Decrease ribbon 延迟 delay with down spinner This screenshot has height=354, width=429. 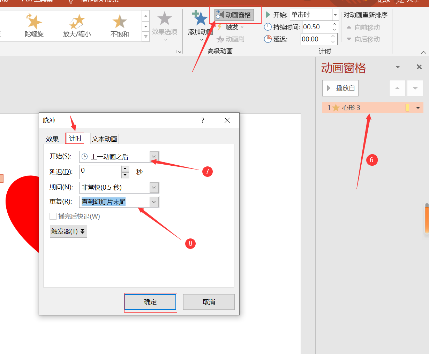(333, 42)
